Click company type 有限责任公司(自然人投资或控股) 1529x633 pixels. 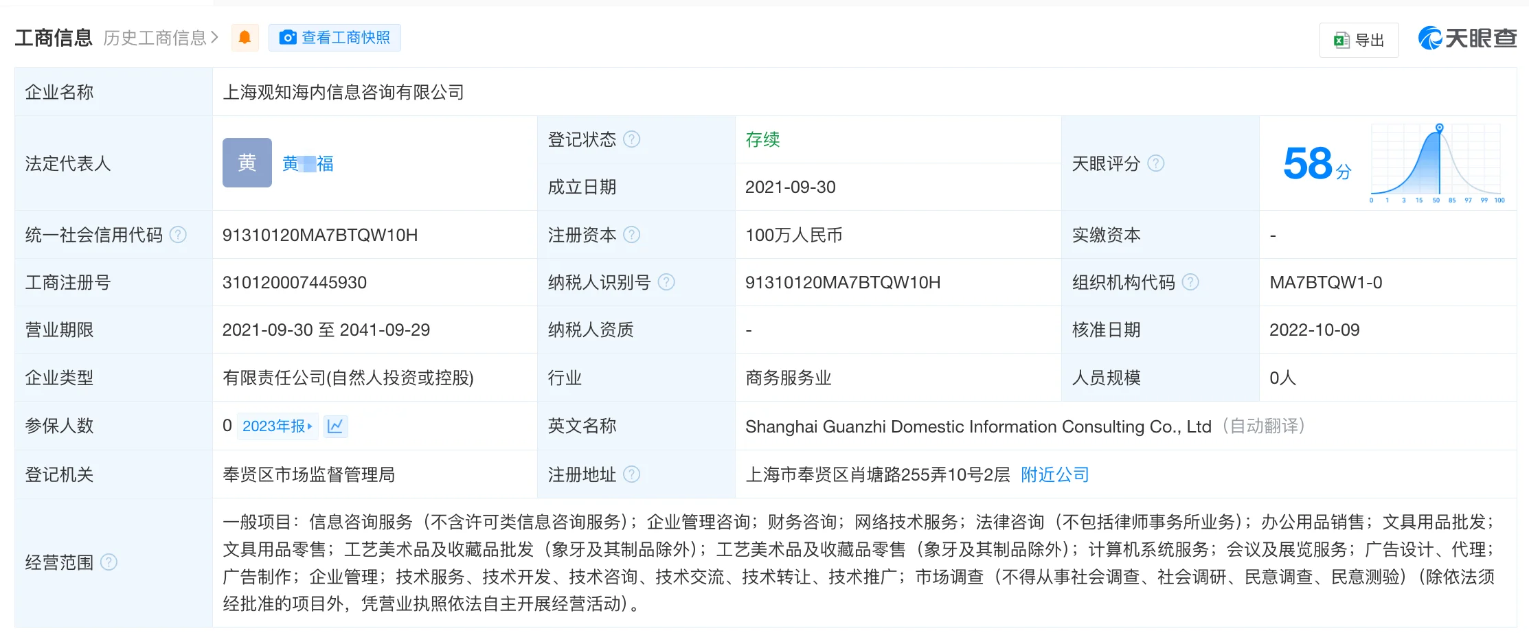click(x=348, y=378)
